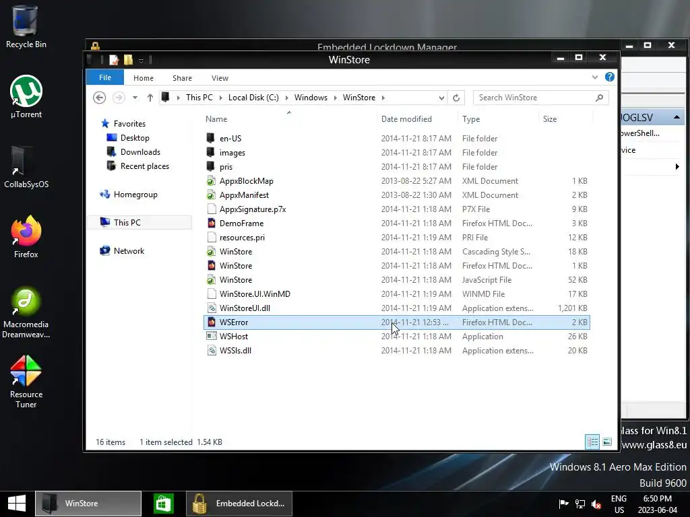
Task: Select the en-US folder
Action: click(x=396, y=139)
